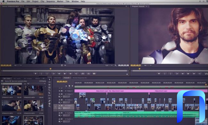Click Mark In in Source monitor
This screenshot has width=208, height=125.
point(41,74)
